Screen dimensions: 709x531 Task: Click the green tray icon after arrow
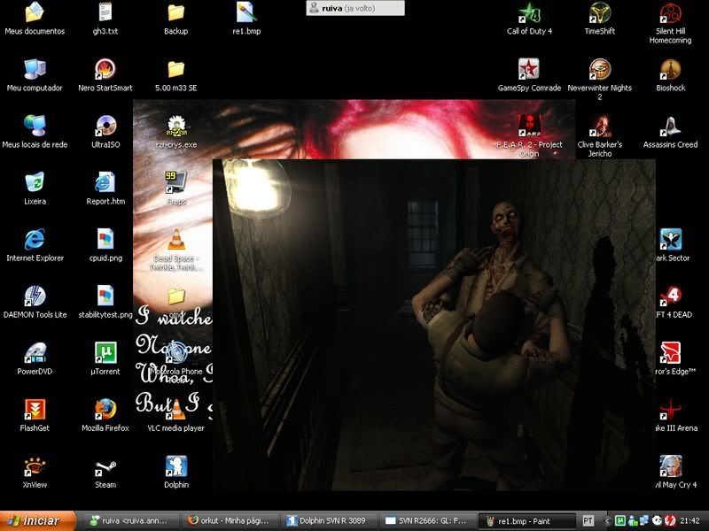(620, 520)
